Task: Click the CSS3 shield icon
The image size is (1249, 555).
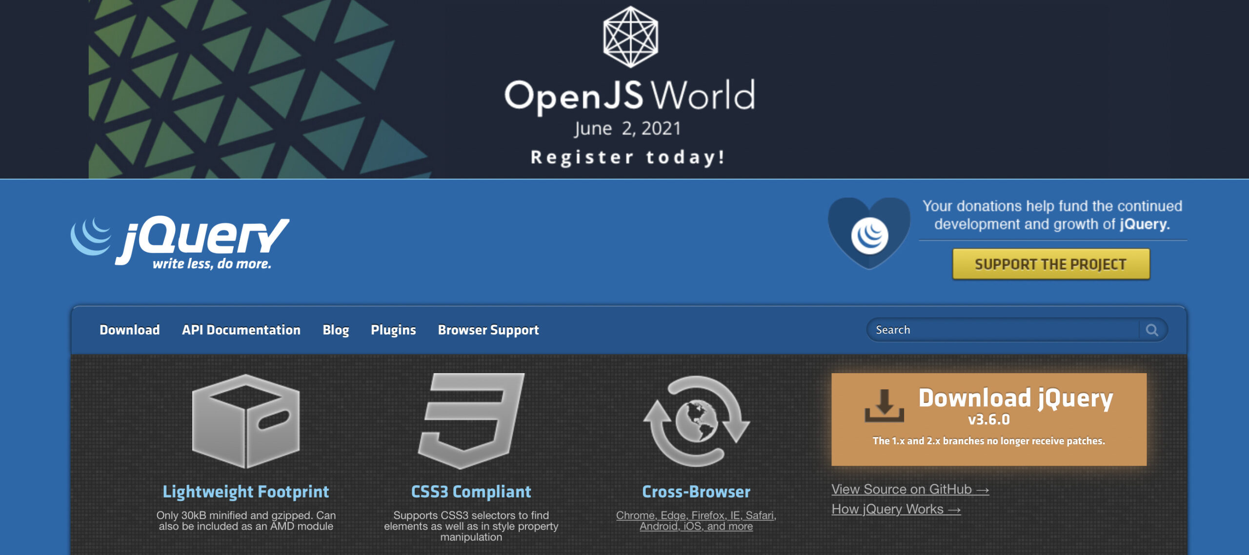Action: coord(471,421)
